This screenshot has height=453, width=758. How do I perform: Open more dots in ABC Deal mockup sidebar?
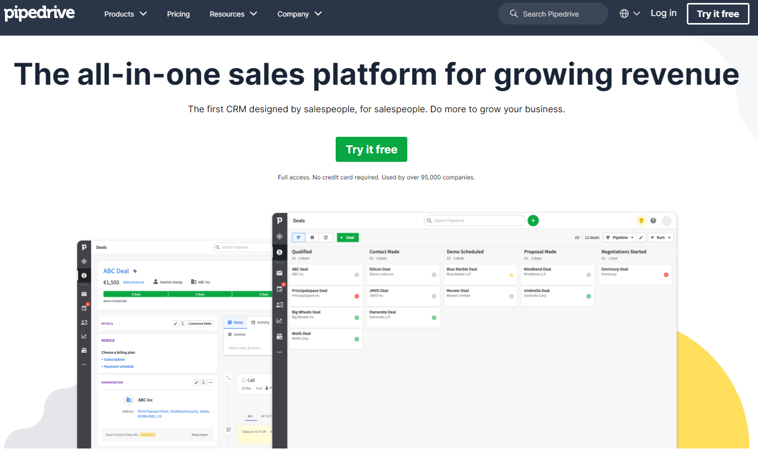coord(84,364)
